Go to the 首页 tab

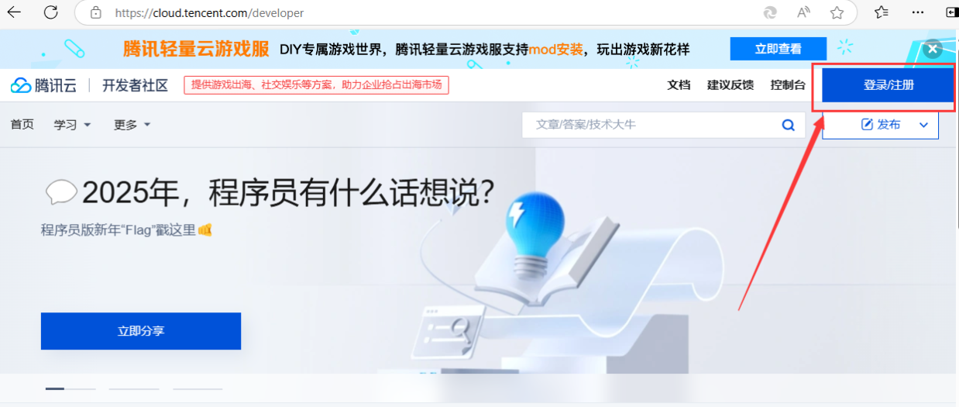(x=22, y=124)
